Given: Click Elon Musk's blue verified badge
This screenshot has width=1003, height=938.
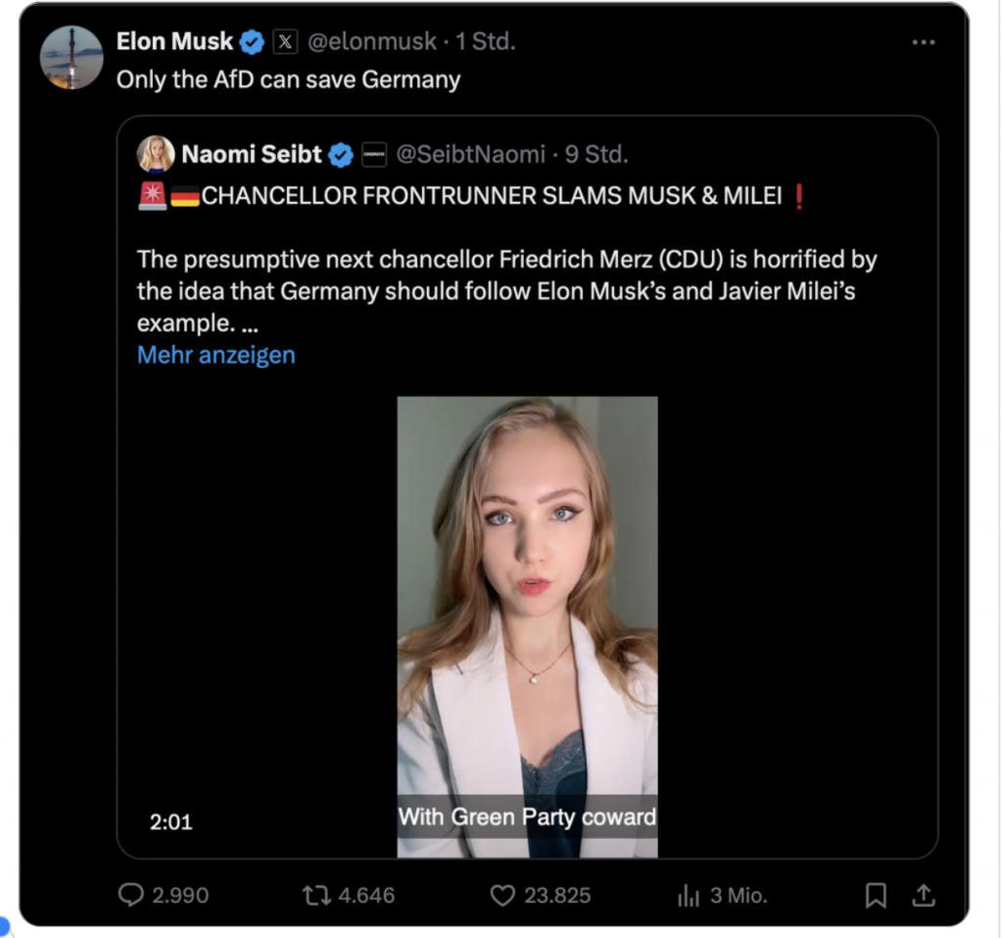Looking at the screenshot, I should pos(252,41).
